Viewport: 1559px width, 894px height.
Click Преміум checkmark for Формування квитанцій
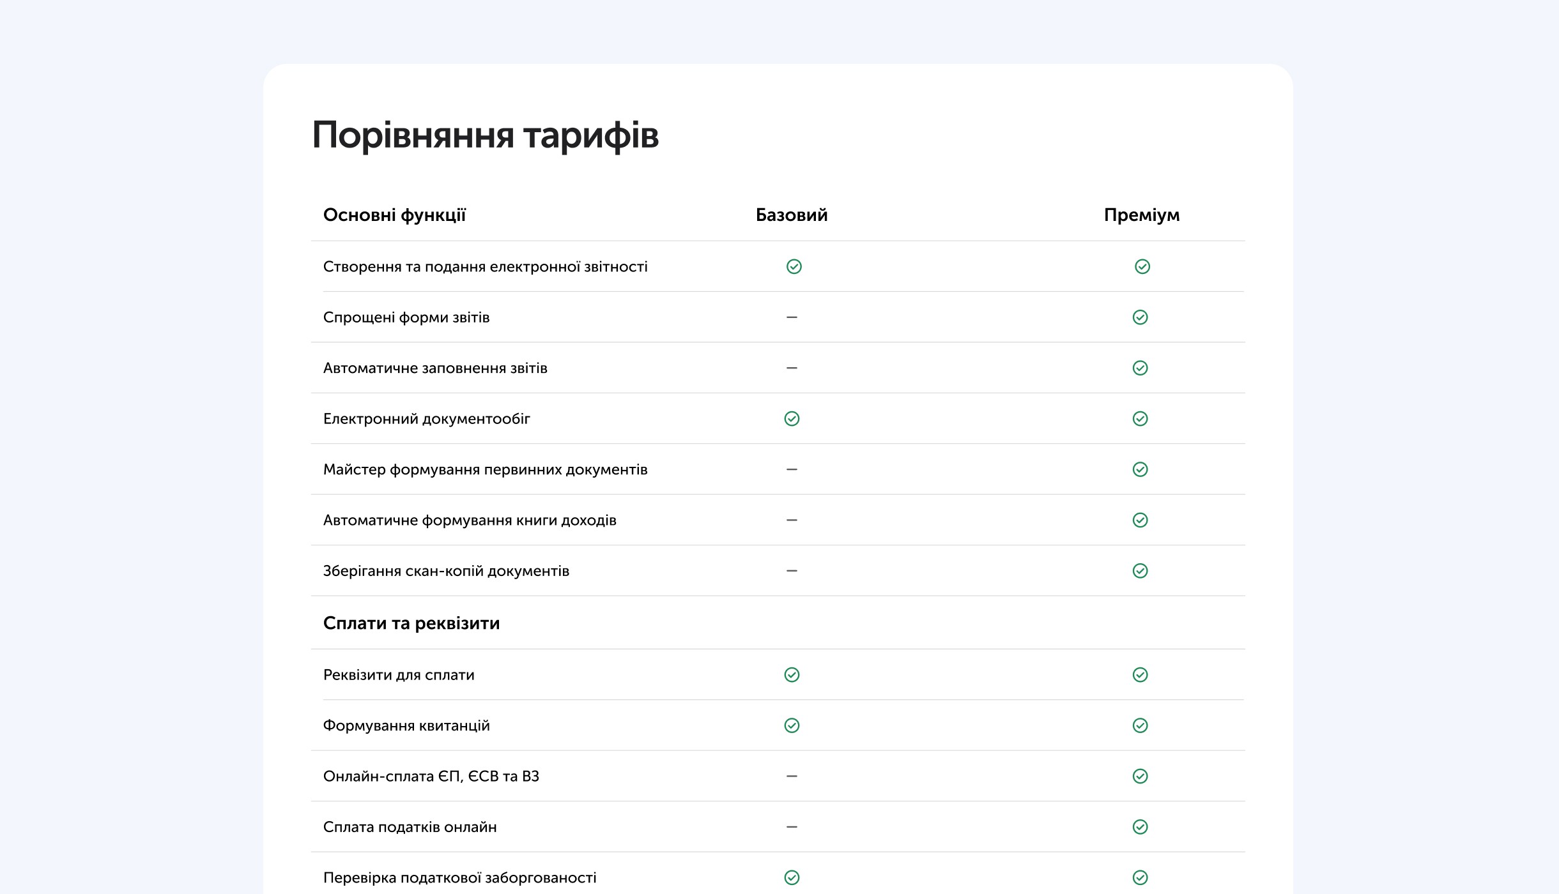pyautogui.click(x=1140, y=725)
